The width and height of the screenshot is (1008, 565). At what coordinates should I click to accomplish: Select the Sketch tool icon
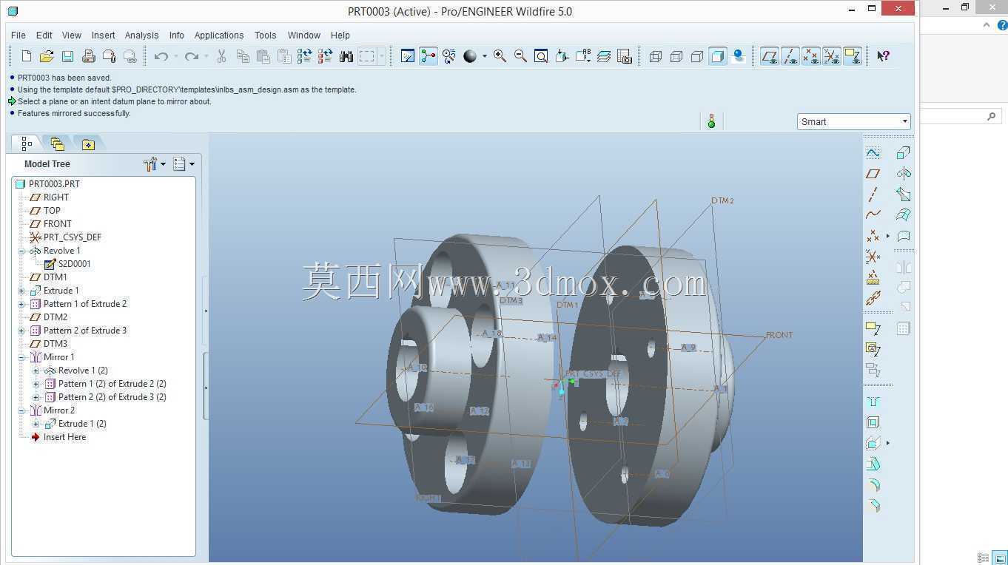click(873, 152)
